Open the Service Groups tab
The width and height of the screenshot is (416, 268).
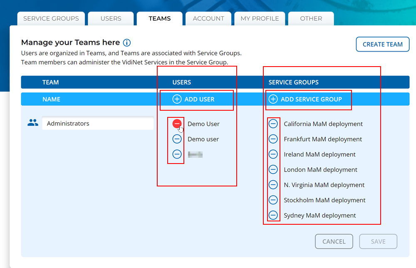pos(51,19)
